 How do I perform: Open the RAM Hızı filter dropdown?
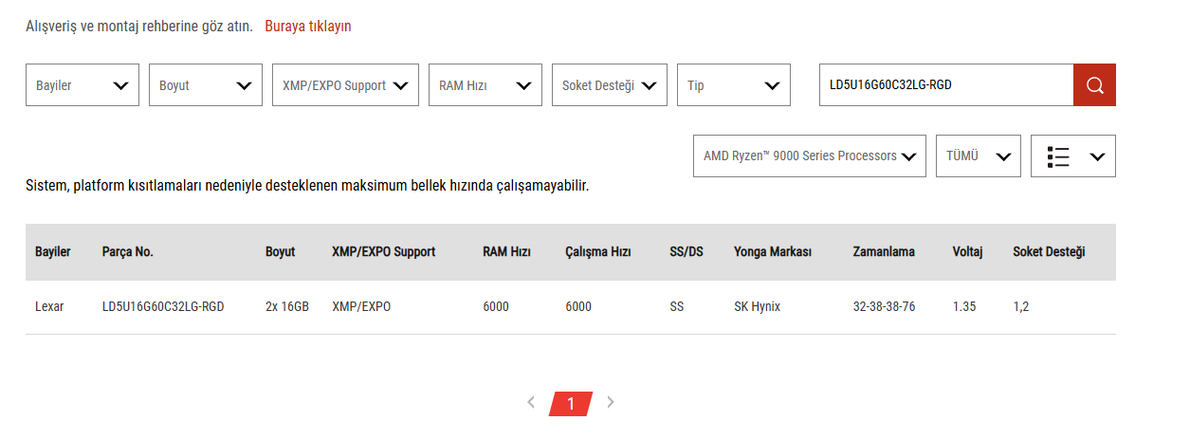(485, 85)
